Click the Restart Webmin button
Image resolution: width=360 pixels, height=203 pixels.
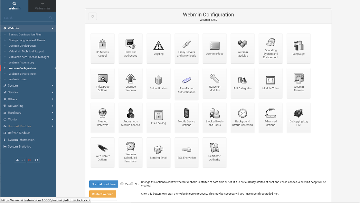tap(103, 194)
